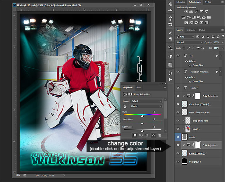The width and height of the screenshot is (225, 182).
Task: Switch to the Channels tab
Action: pos(191,30)
